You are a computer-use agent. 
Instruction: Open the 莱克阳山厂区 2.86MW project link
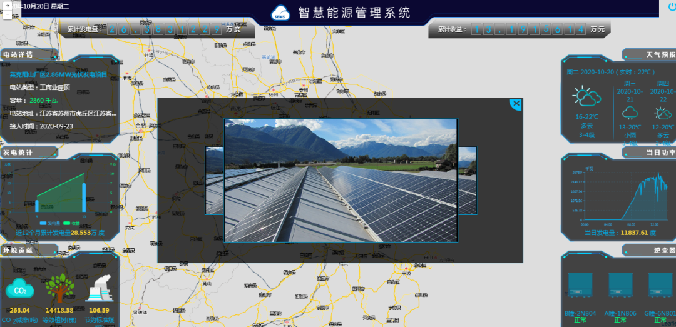pyautogui.click(x=58, y=74)
